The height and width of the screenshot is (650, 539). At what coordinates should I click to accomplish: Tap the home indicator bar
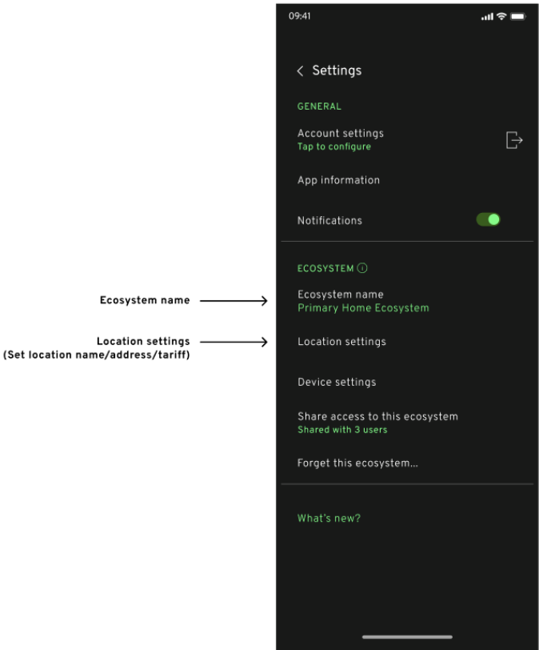tap(407, 636)
